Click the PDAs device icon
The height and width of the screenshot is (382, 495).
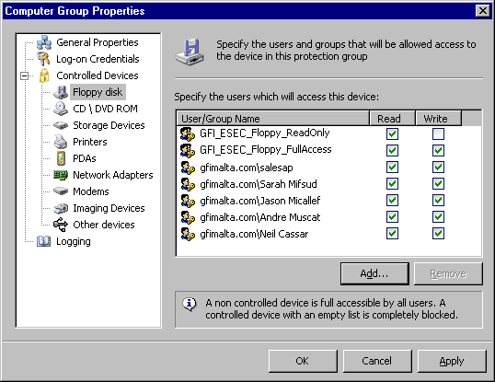(61, 158)
